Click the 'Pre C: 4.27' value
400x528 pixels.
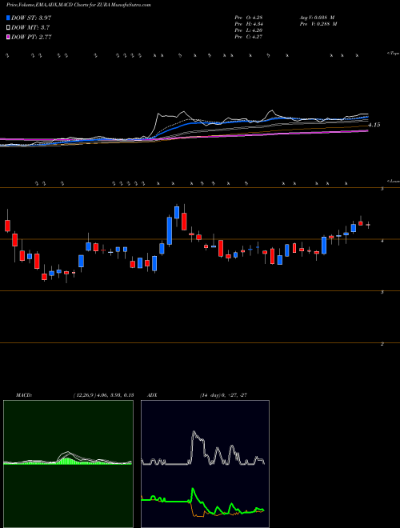click(249, 37)
